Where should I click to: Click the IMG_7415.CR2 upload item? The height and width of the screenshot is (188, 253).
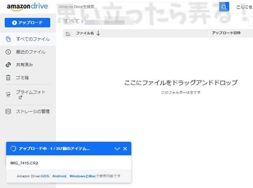[x=24, y=163]
